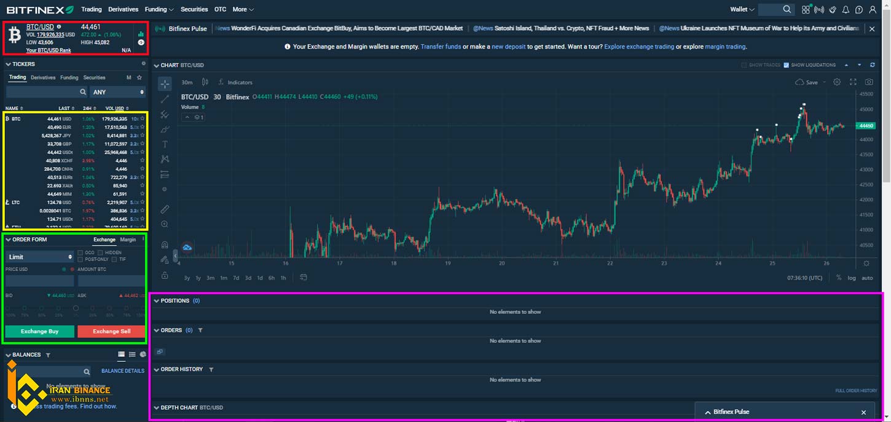Open the help question mark icon

pos(859,9)
